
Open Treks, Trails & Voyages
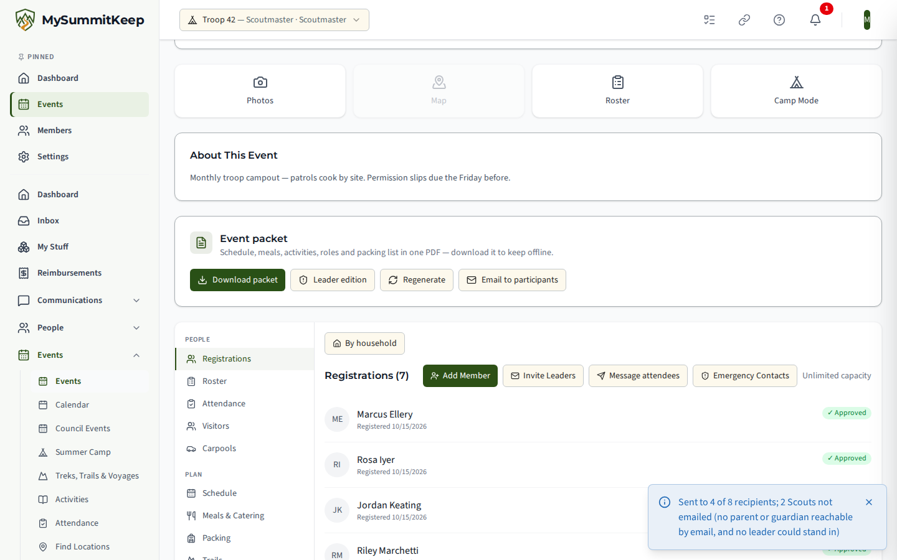(x=90, y=476)
